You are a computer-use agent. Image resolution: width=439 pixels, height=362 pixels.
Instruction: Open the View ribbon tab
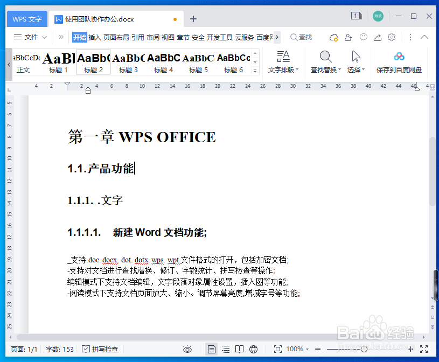[x=168, y=37]
